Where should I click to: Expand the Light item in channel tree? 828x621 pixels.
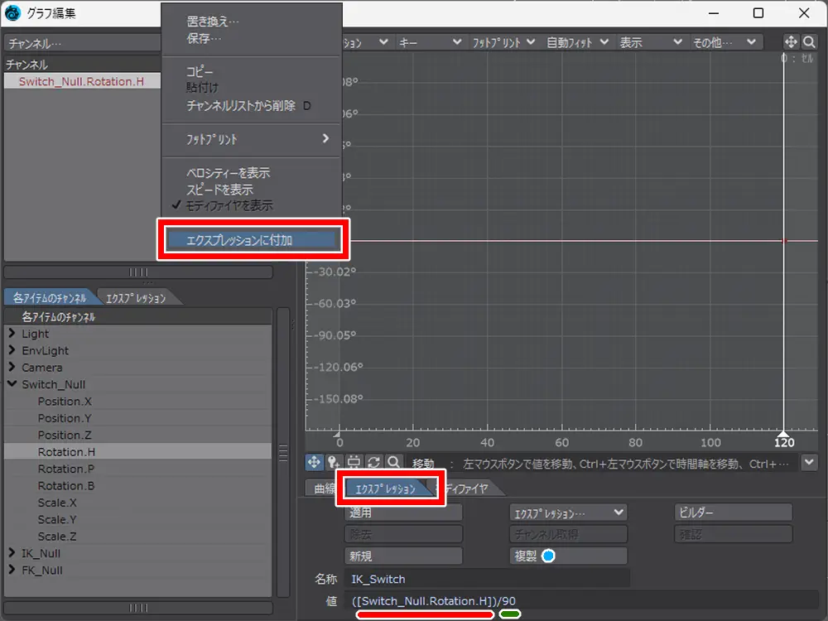tap(12, 334)
